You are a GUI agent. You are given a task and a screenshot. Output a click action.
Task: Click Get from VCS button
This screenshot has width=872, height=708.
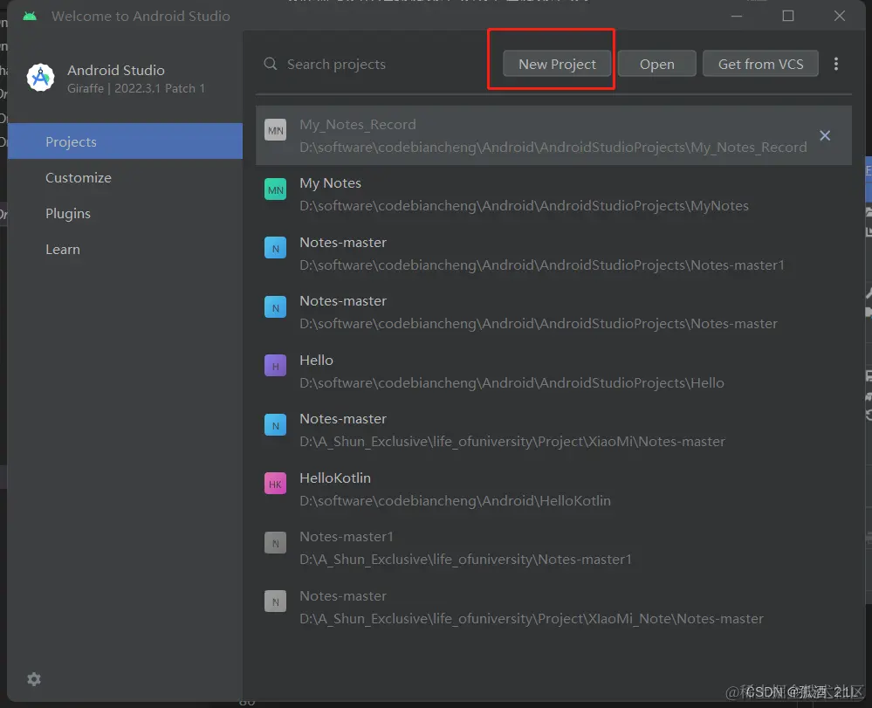[760, 64]
